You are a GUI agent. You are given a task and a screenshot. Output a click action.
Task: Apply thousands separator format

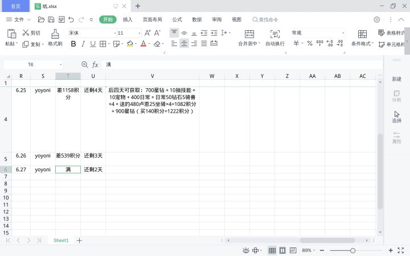point(320,43)
